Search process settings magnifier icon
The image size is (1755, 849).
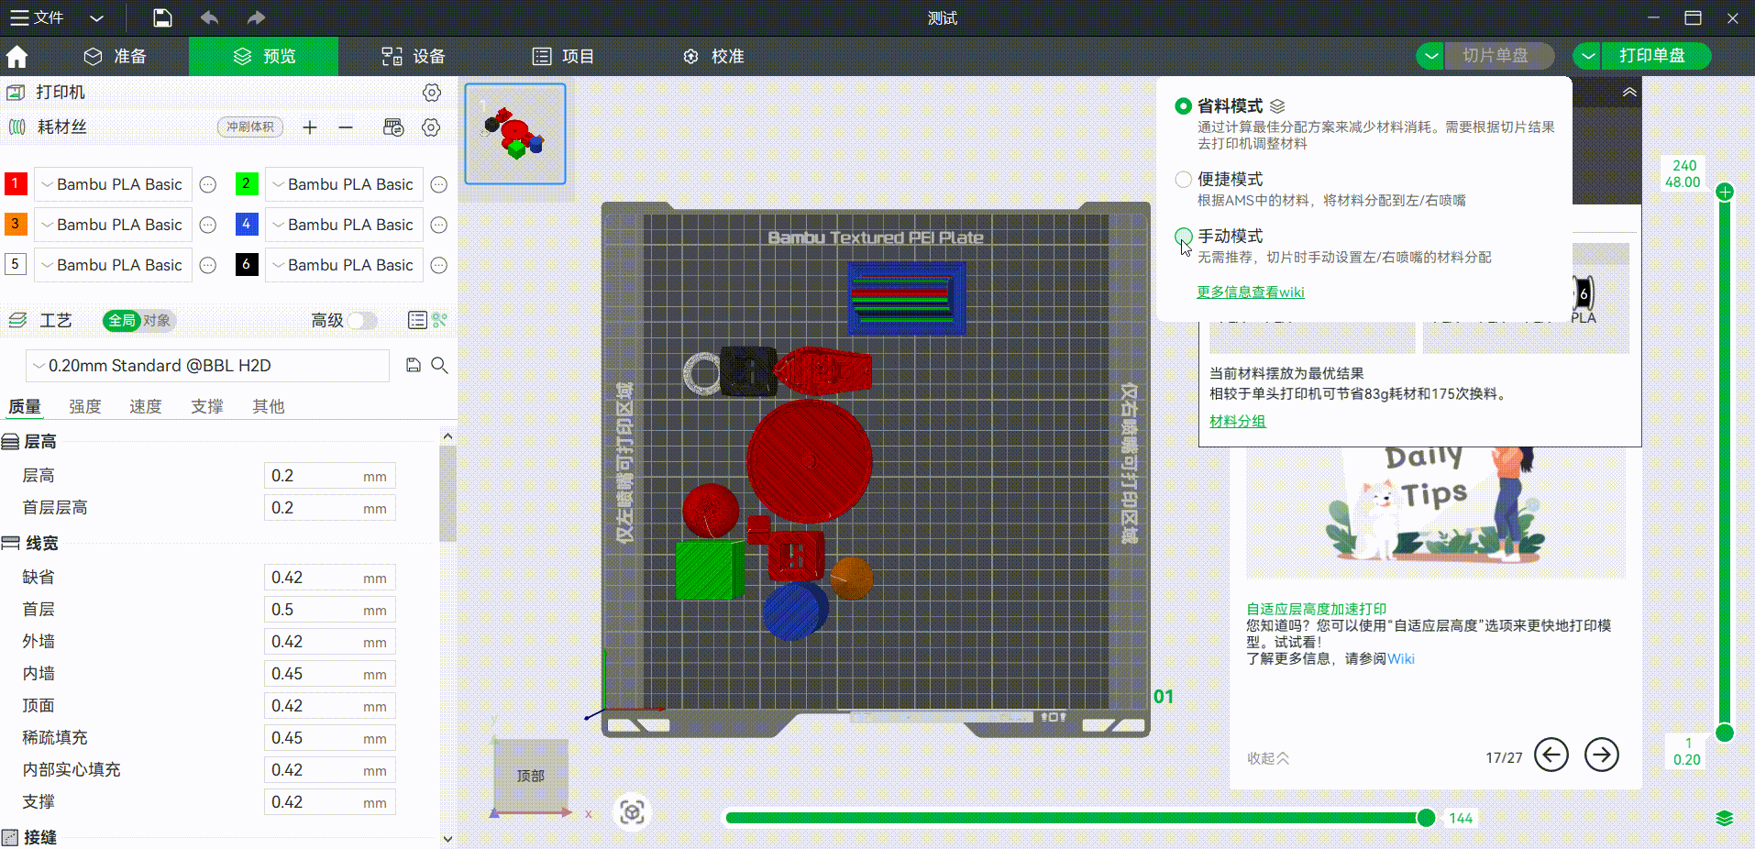click(440, 365)
